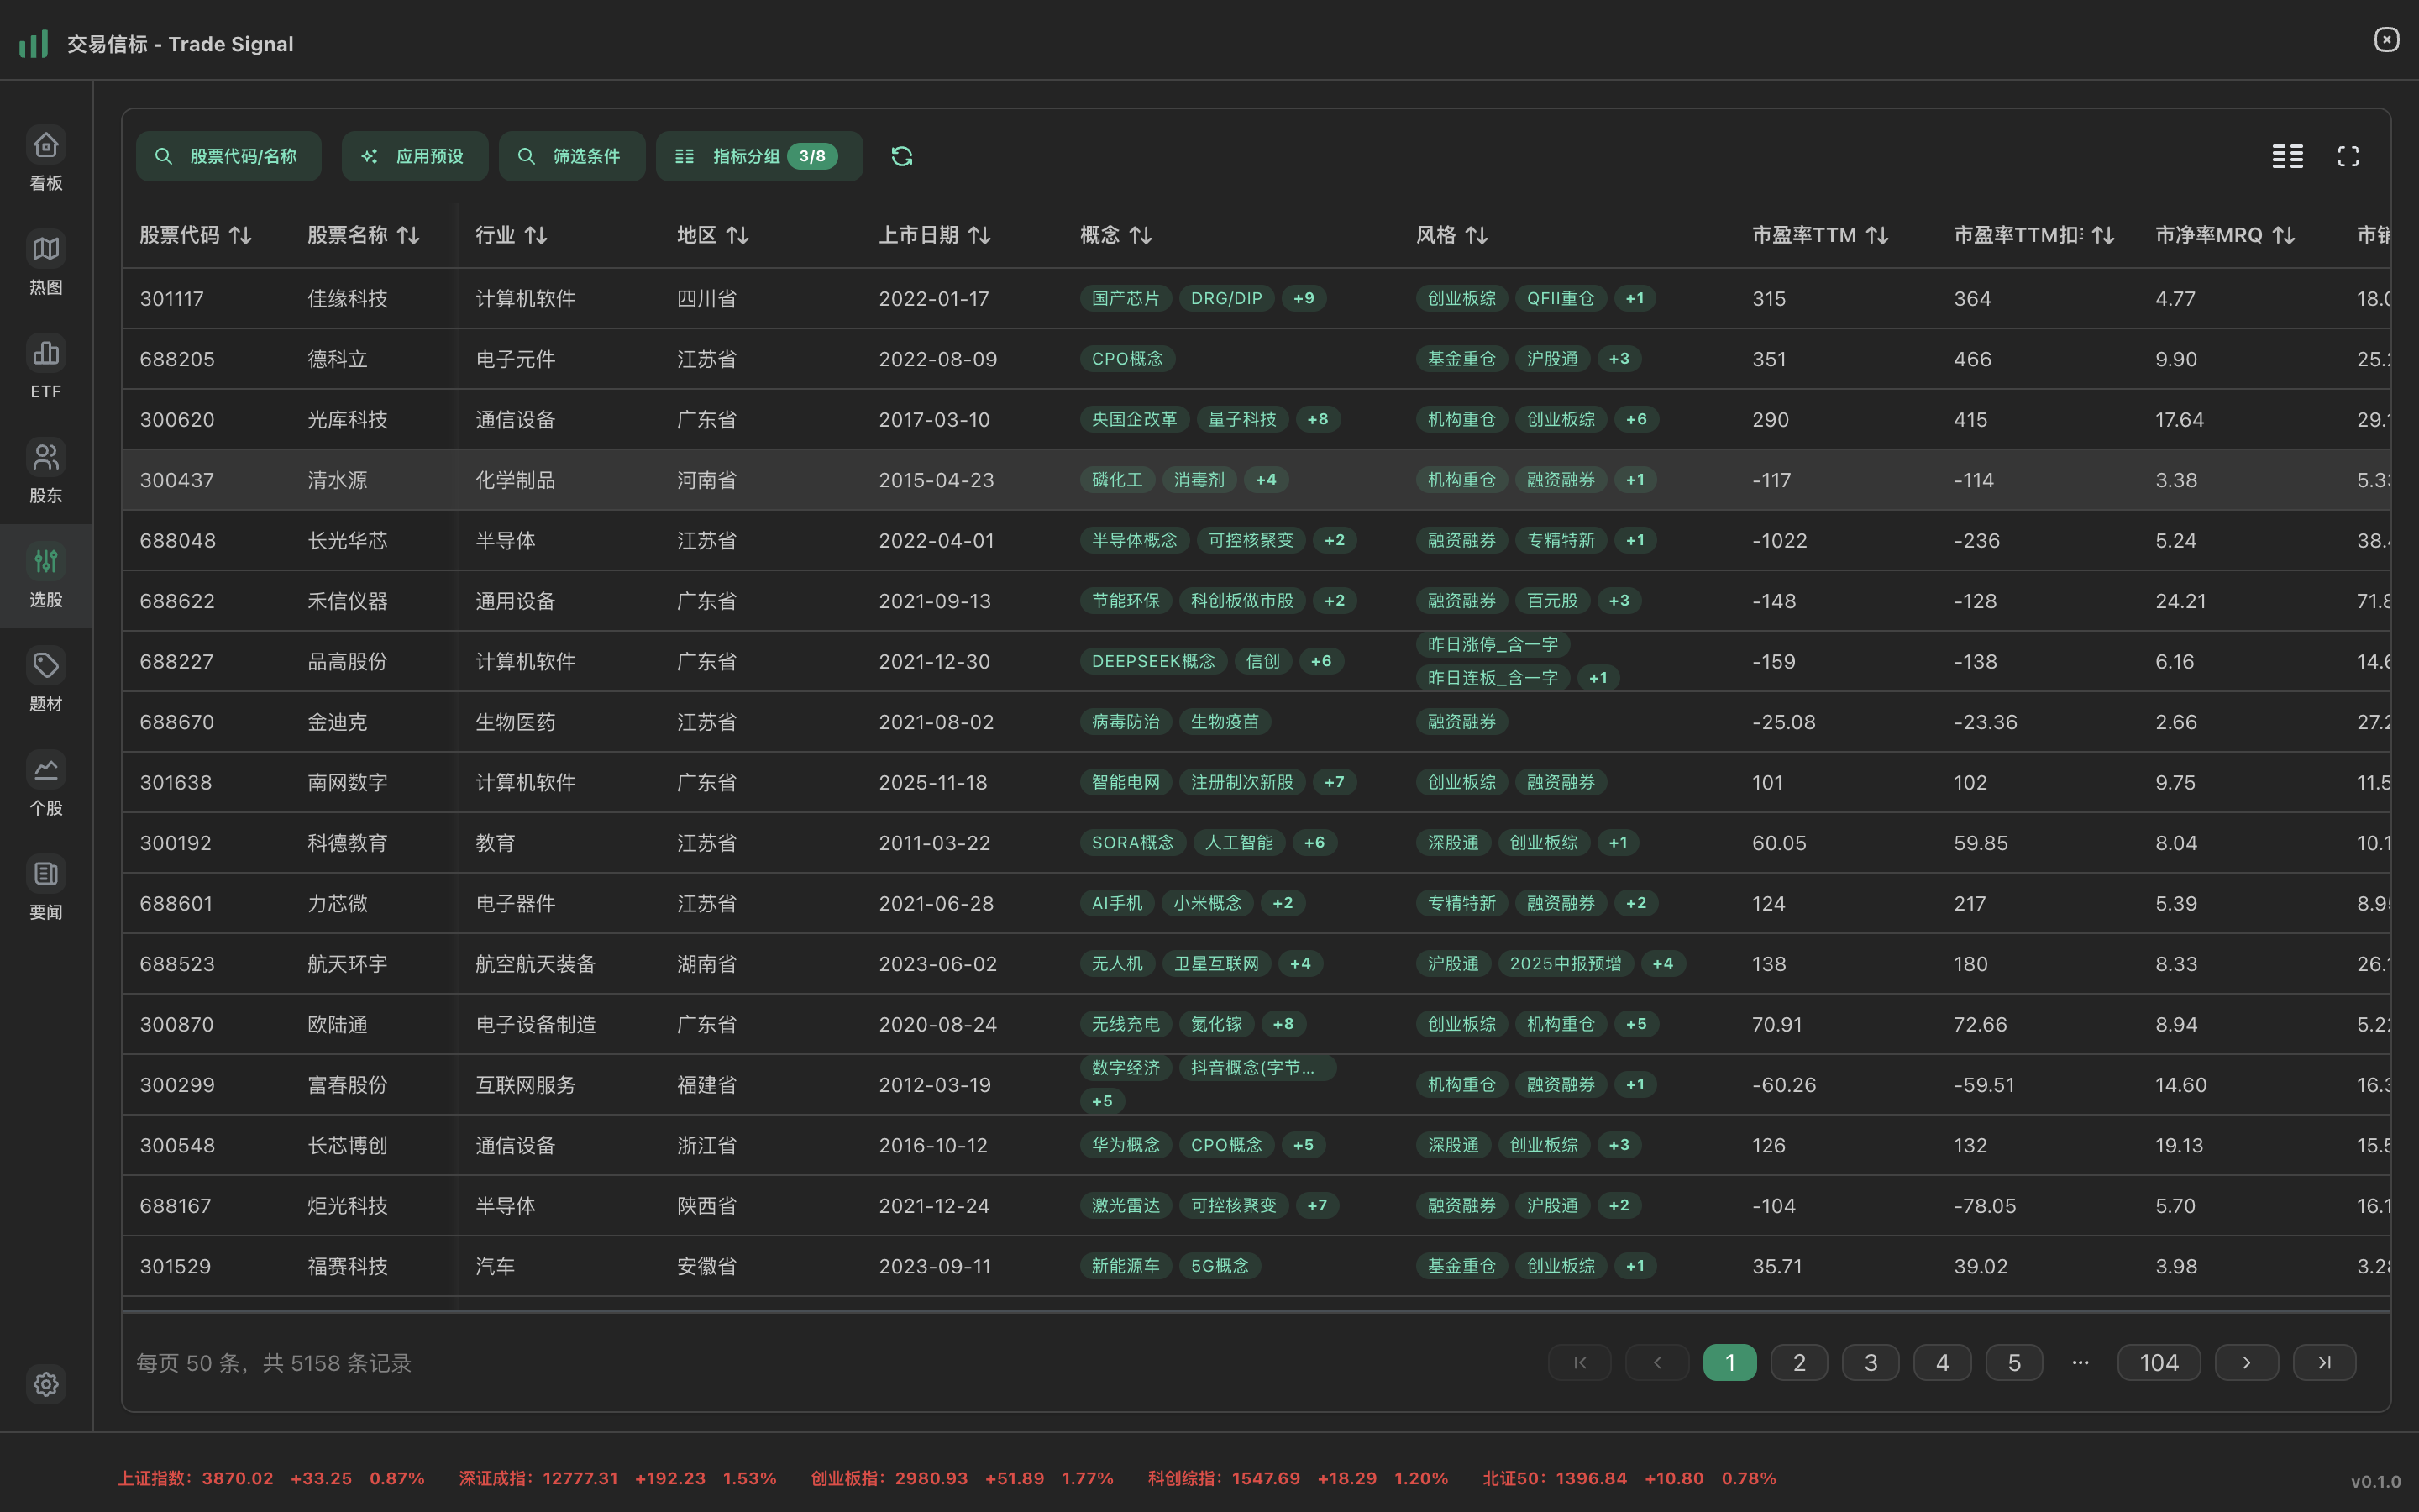Enter fullscreen mode via expand icon
Viewport: 2419px width, 1512px height.
click(x=2348, y=156)
